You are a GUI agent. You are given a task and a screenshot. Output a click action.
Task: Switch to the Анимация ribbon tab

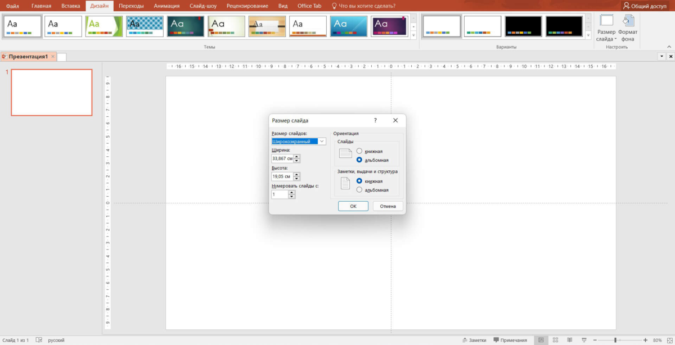tap(166, 6)
